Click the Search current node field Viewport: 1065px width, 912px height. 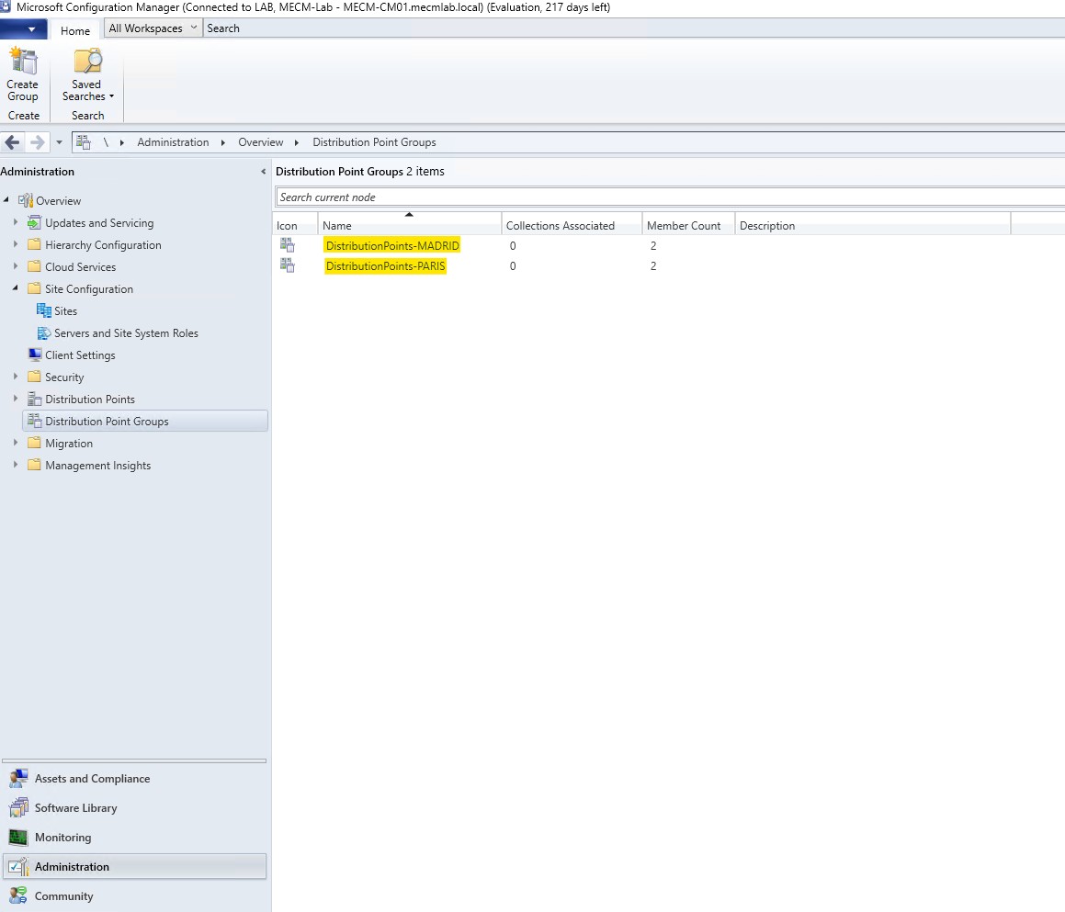[x=669, y=197]
